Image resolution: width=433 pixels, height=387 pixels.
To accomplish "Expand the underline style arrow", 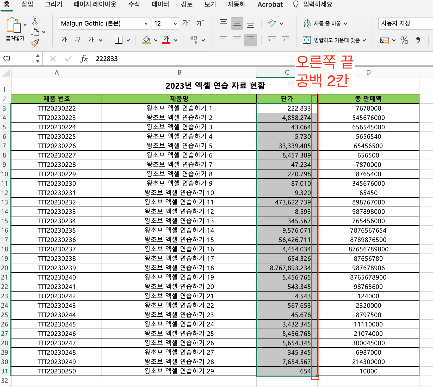I will click(x=101, y=40).
